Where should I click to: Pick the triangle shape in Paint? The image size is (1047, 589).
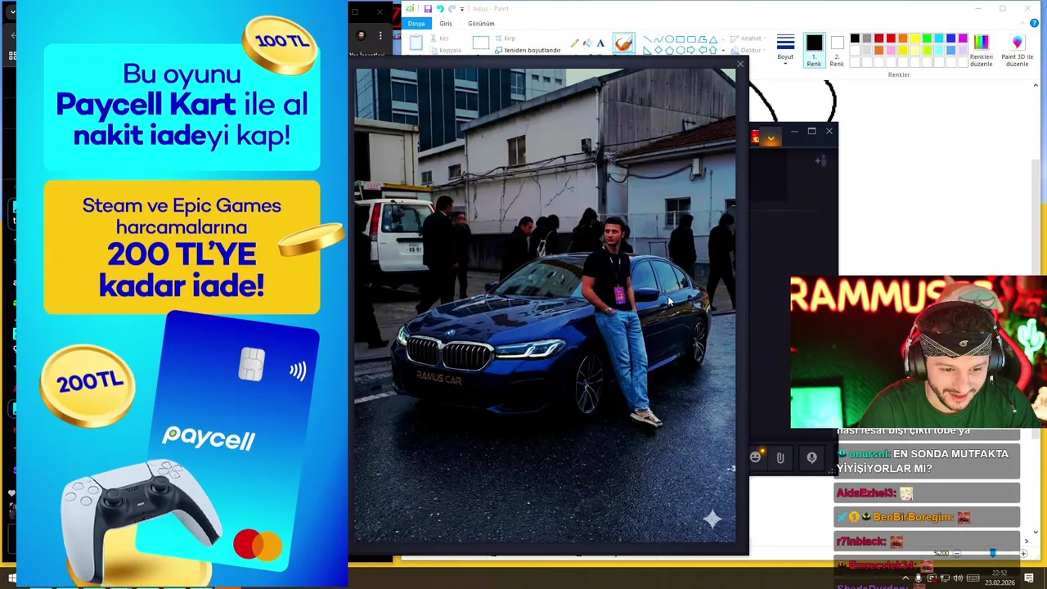[712, 38]
